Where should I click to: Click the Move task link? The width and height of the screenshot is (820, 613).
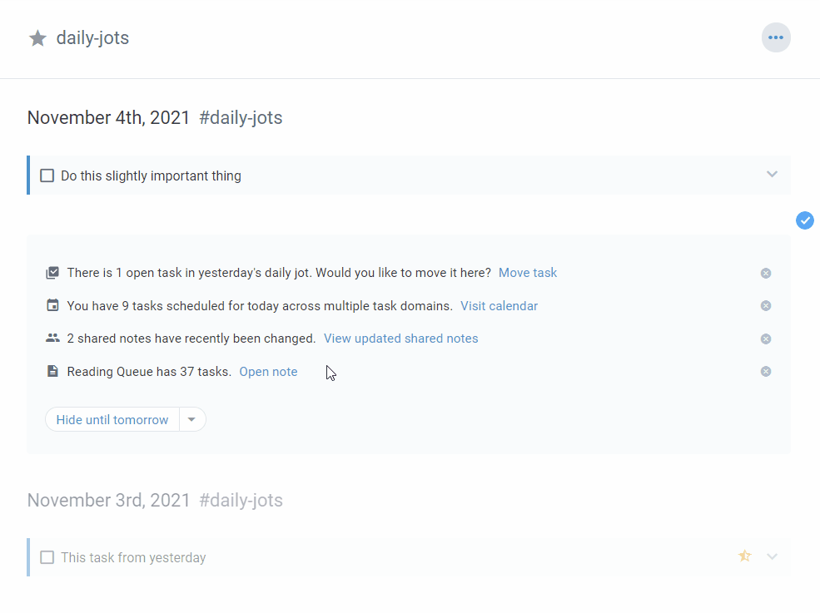tap(528, 273)
